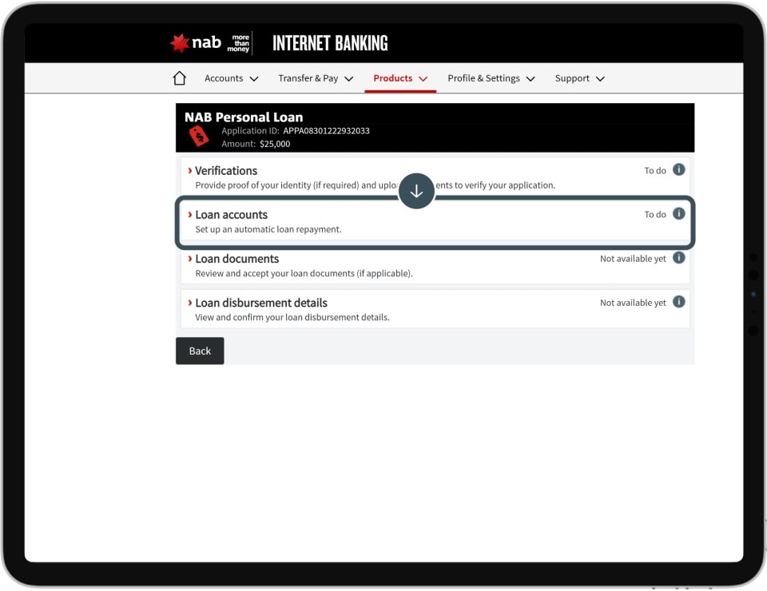Open the Support menu
767x591 pixels.
point(579,78)
